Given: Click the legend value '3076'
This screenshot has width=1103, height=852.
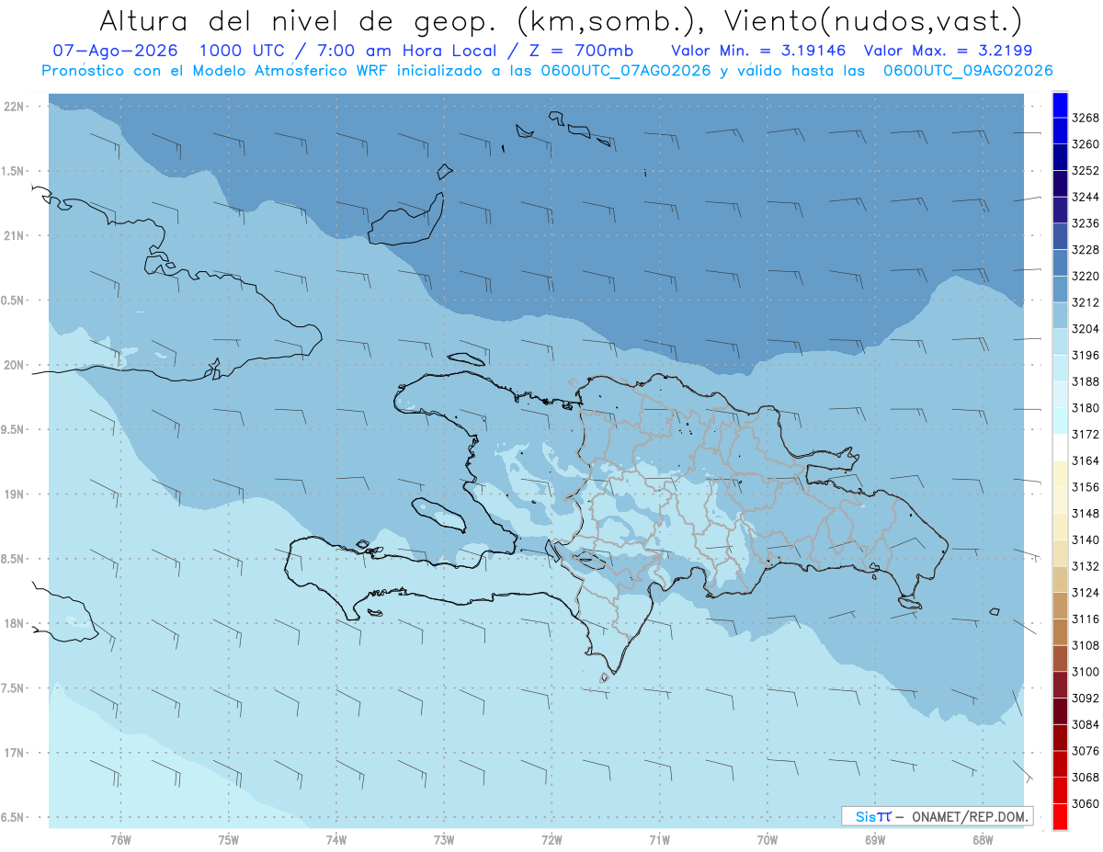Looking at the screenshot, I should click(1086, 751).
